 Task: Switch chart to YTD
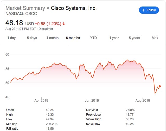(93, 38)
